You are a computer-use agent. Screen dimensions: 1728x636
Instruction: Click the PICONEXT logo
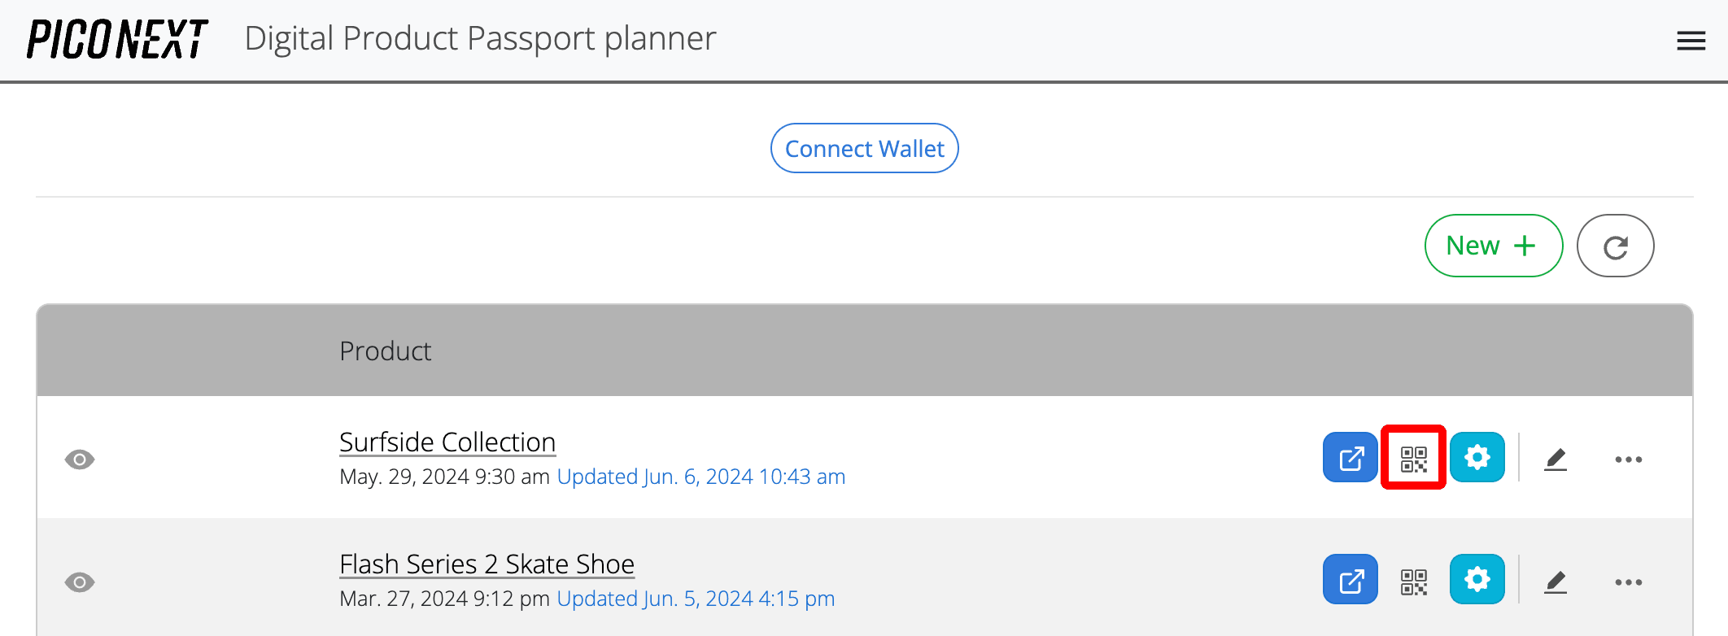click(x=117, y=39)
